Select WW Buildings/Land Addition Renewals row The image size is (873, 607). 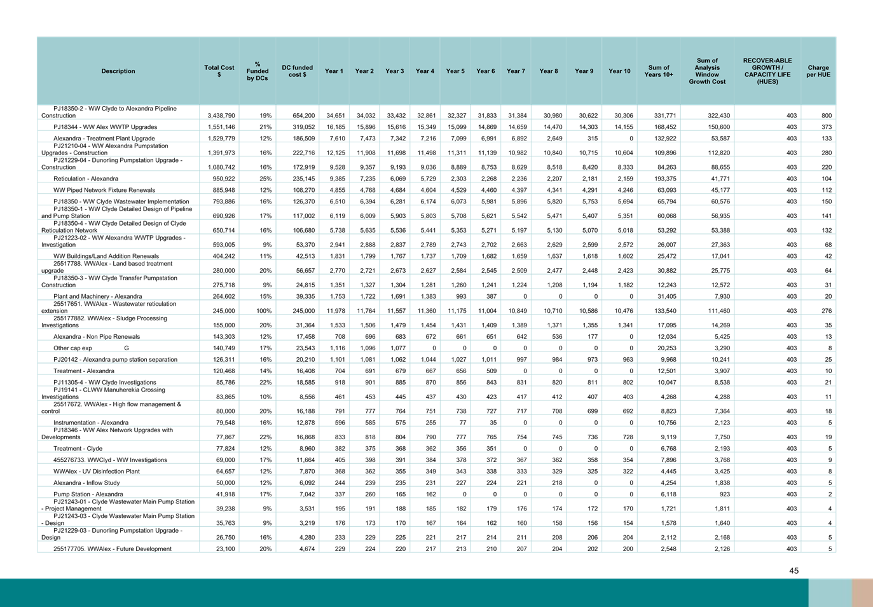[x=436, y=256]
